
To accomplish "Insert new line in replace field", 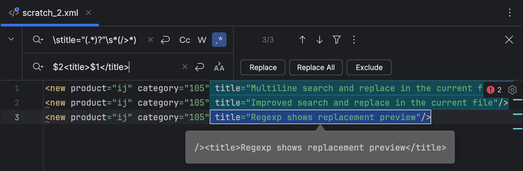I will tap(199, 67).
